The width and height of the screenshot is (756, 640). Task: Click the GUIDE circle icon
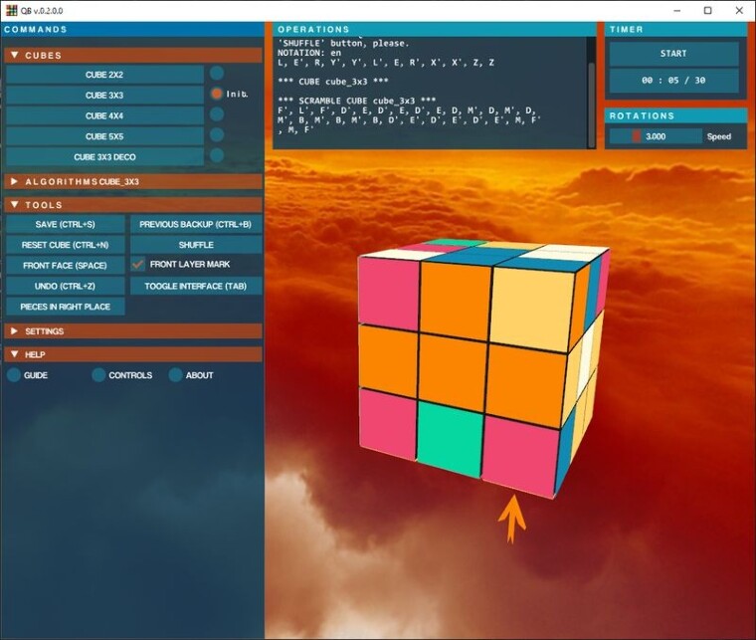pos(14,374)
